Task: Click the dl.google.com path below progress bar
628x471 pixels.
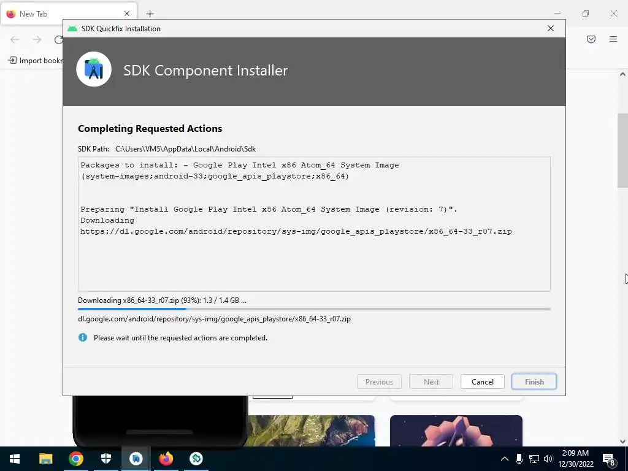Action: (x=214, y=319)
